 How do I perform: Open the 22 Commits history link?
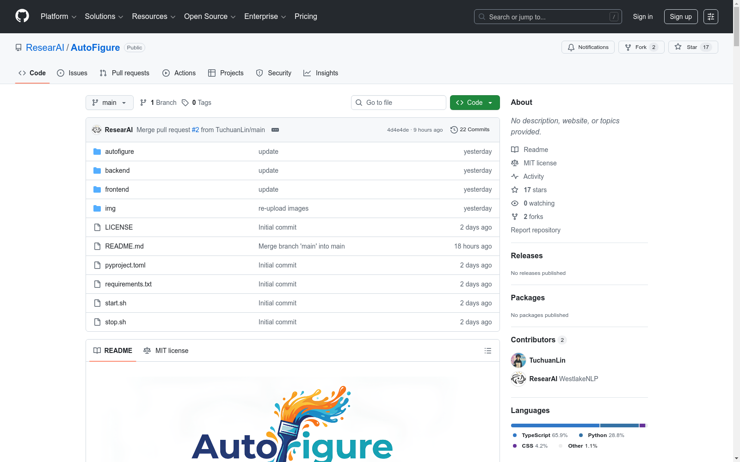click(x=470, y=130)
